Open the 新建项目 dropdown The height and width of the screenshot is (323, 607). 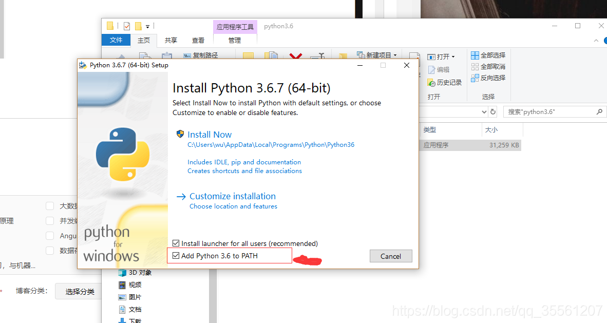[x=377, y=55]
